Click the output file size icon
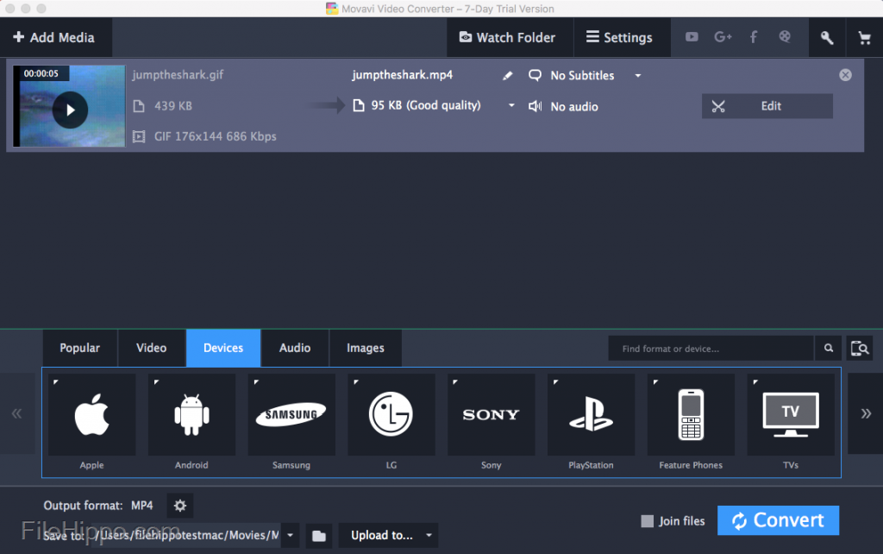 358,105
